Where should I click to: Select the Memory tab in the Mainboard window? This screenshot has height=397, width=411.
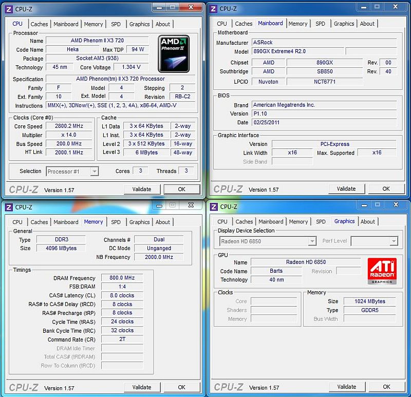[x=298, y=24]
